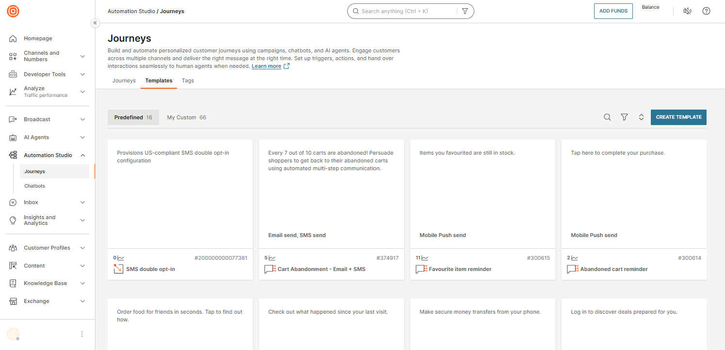This screenshot has width=725, height=350.
Task: Open the Homepage from the sidebar
Action: pos(38,38)
